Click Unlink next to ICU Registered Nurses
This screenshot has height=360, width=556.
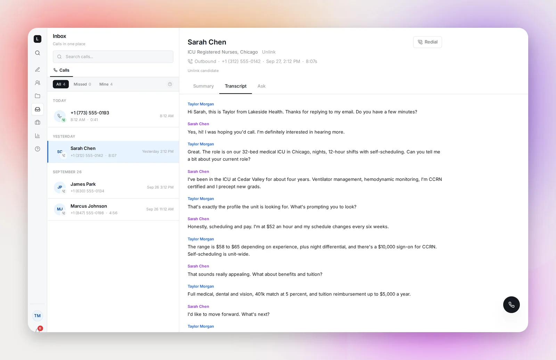[269, 52]
